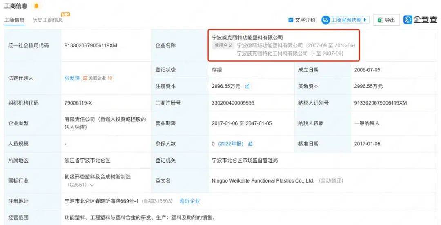The width and height of the screenshot is (441, 225).
Task: Select approval date 2017-01-06 under 核准日期
Action: pos(367,144)
